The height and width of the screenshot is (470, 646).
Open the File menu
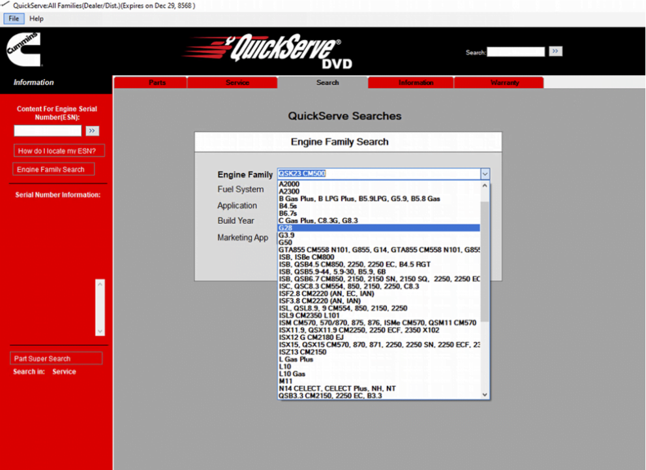point(13,18)
